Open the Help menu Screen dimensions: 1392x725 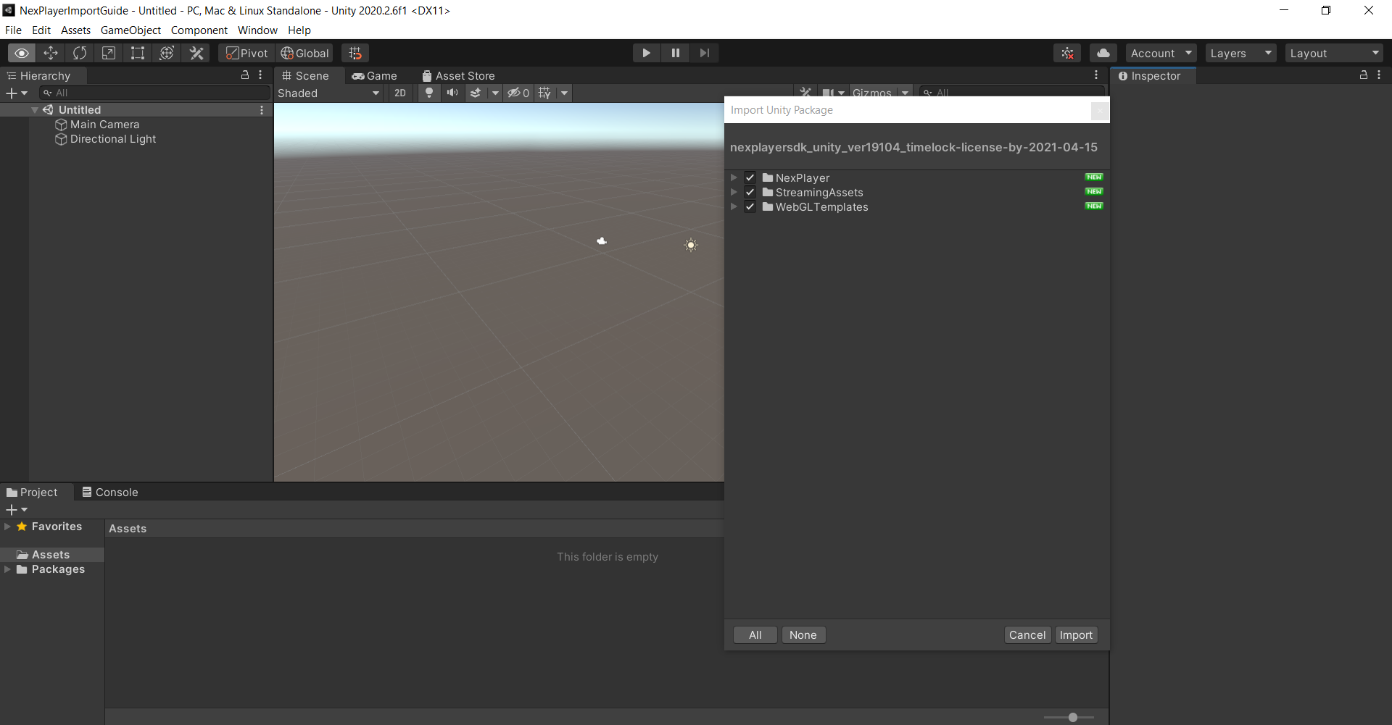pos(299,30)
